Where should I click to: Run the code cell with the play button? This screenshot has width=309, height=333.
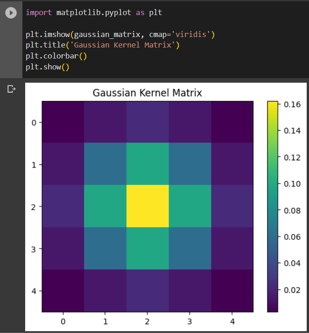(x=11, y=13)
